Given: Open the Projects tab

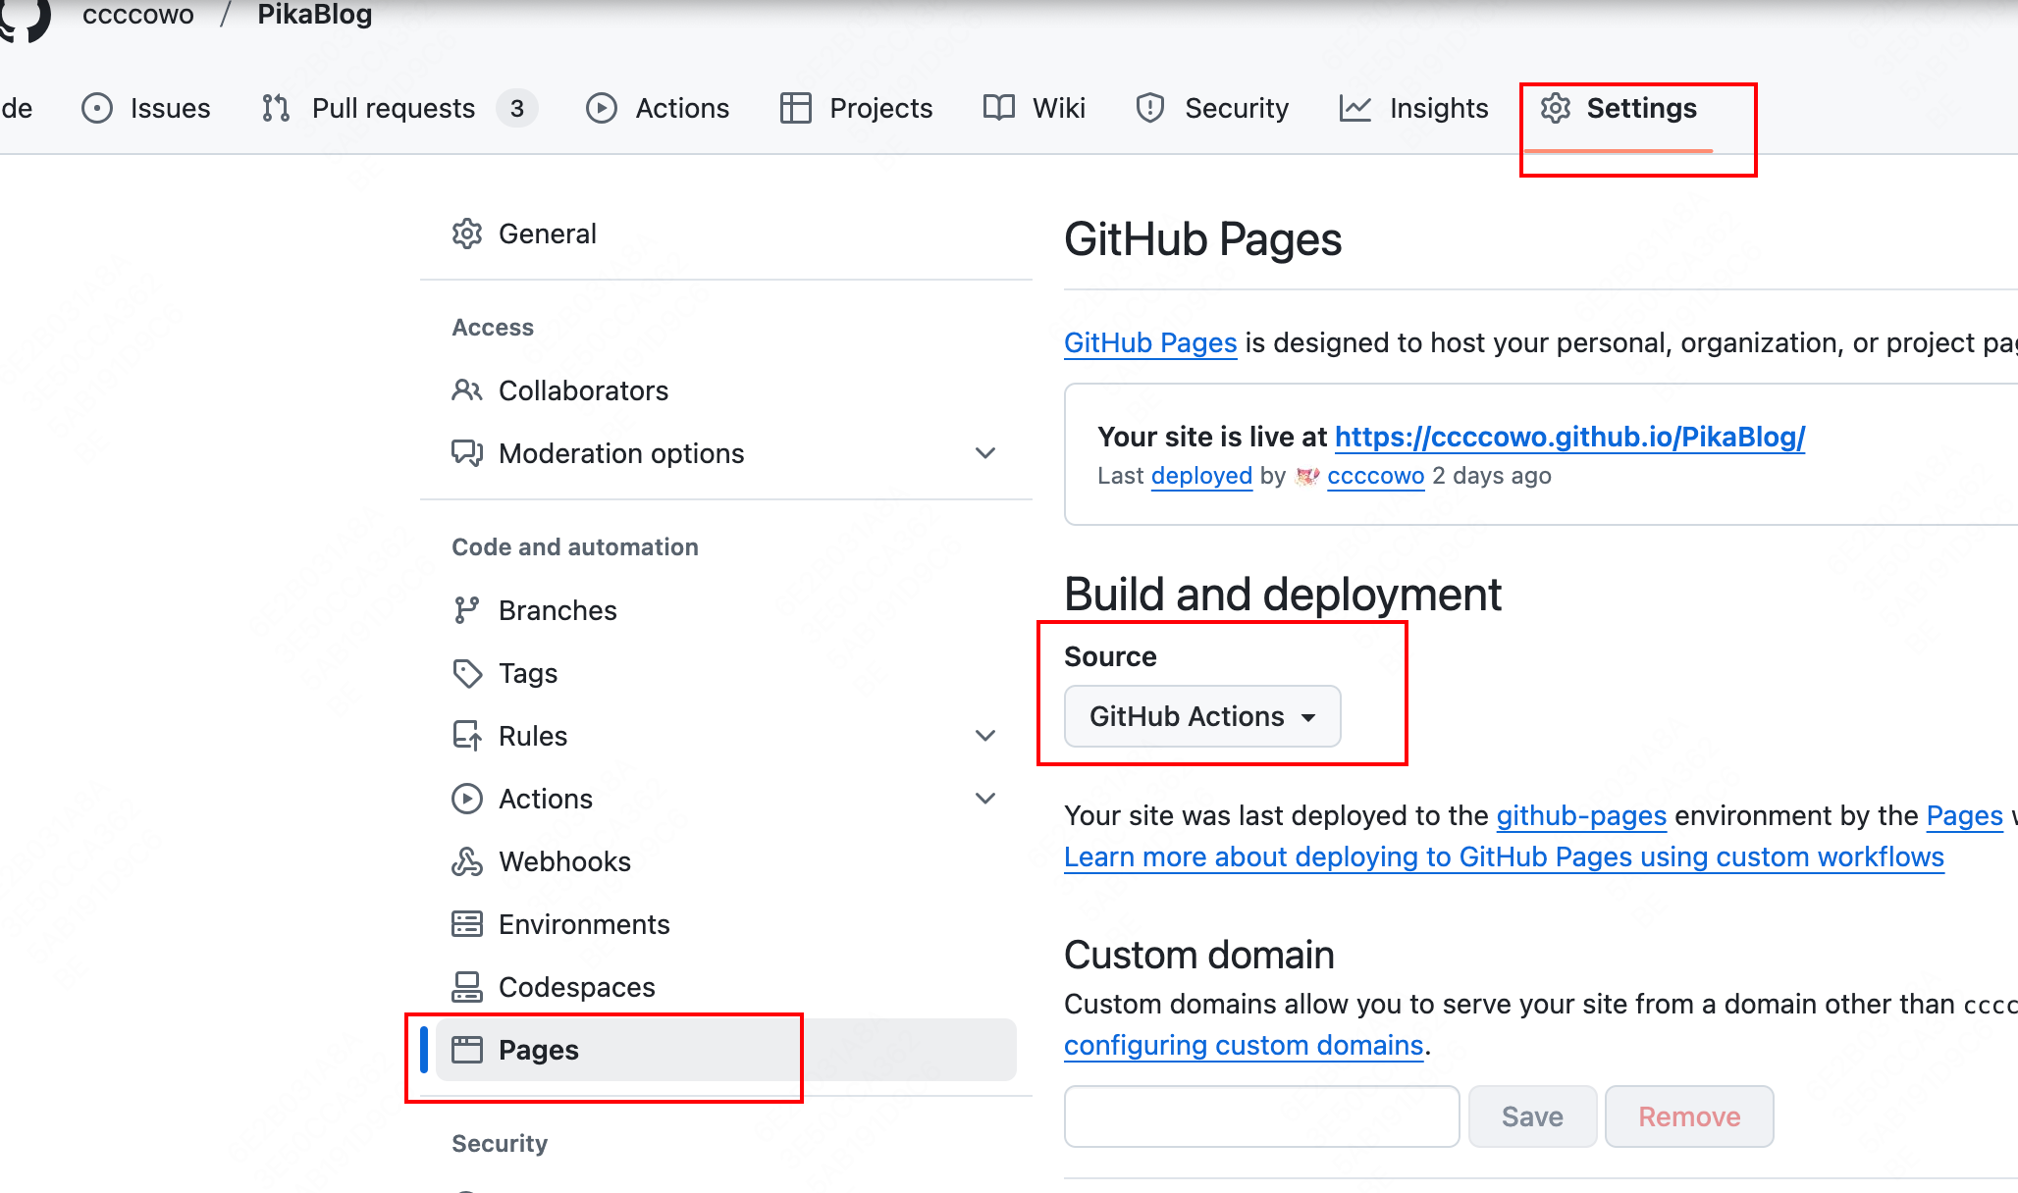Looking at the screenshot, I should [x=856, y=108].
